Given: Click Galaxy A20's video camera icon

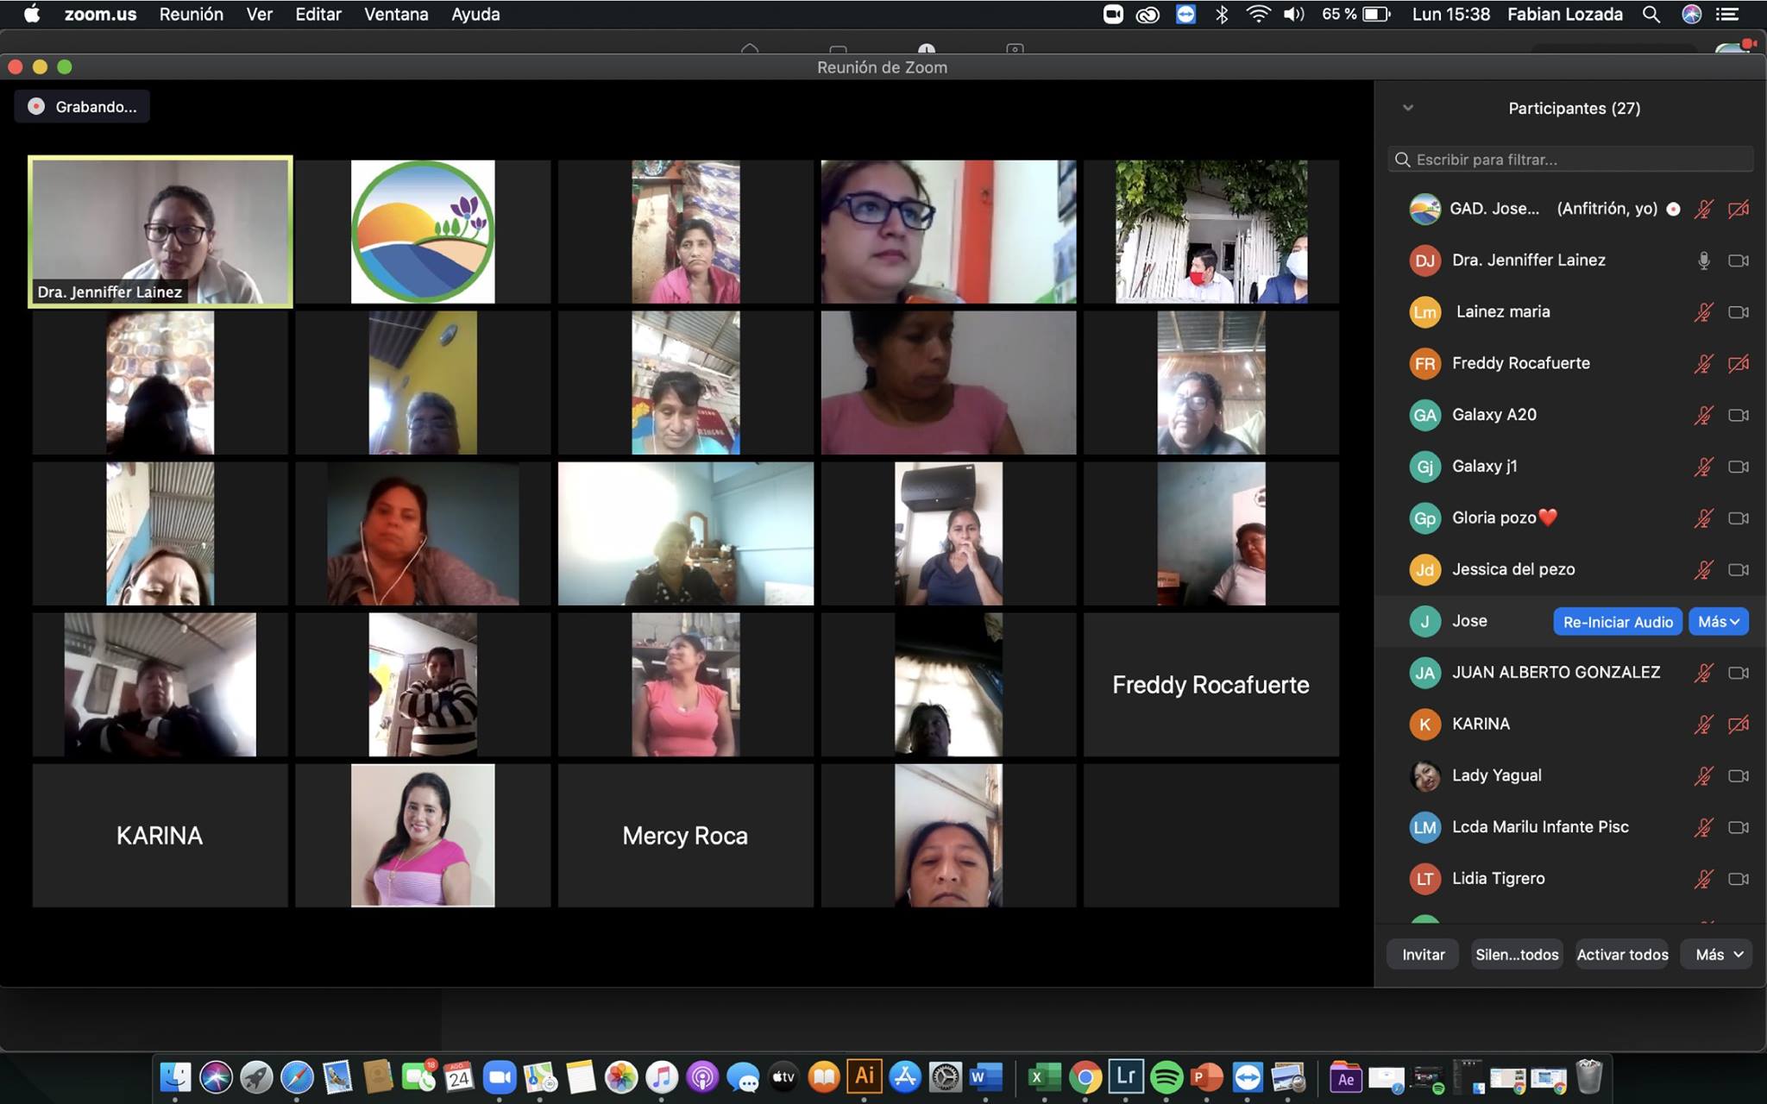Looking at the screenshot, I should pos(1738,415).
